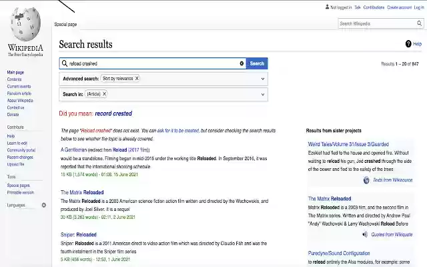
Task: Expand the 'Search in' namespaces chevron
Action: pyautogui.click(x=263, y=94)
